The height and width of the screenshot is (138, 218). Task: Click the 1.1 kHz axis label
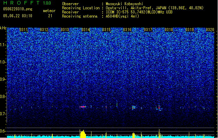click(3, 45)
